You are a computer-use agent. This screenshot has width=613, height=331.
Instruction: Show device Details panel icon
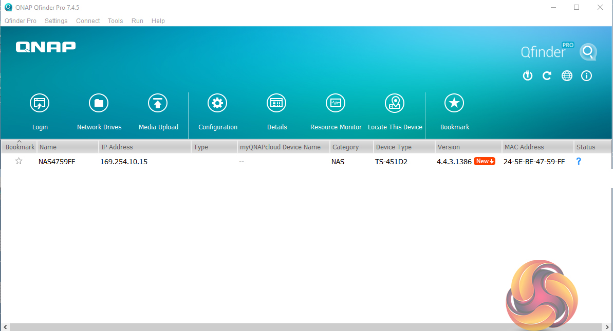point(276,104)
